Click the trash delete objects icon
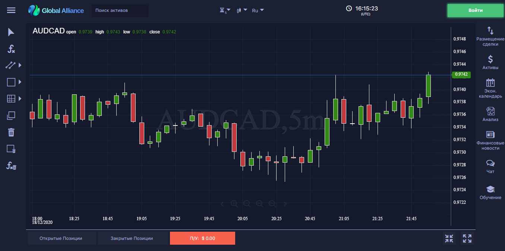505x251 pixels. [11, 132]
